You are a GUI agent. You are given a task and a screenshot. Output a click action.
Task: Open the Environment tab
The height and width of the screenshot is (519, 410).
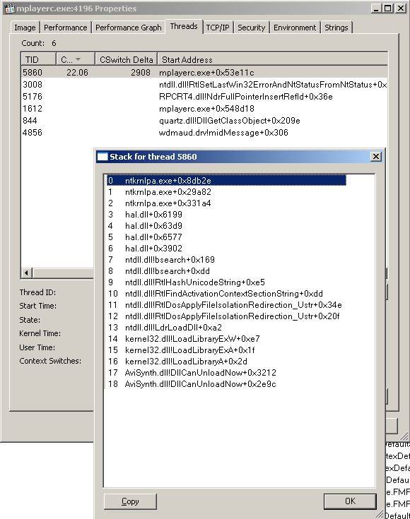(295, 28)
